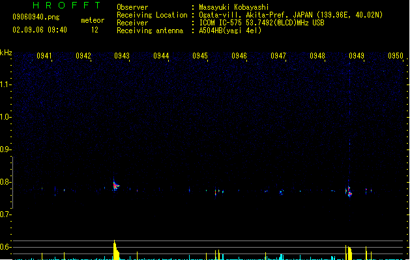Click the kHz axis unit label
Screen dimensions: 410x260
point(6,53)
